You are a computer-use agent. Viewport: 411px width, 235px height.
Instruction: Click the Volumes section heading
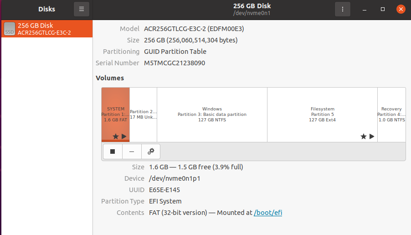point(110,78)
